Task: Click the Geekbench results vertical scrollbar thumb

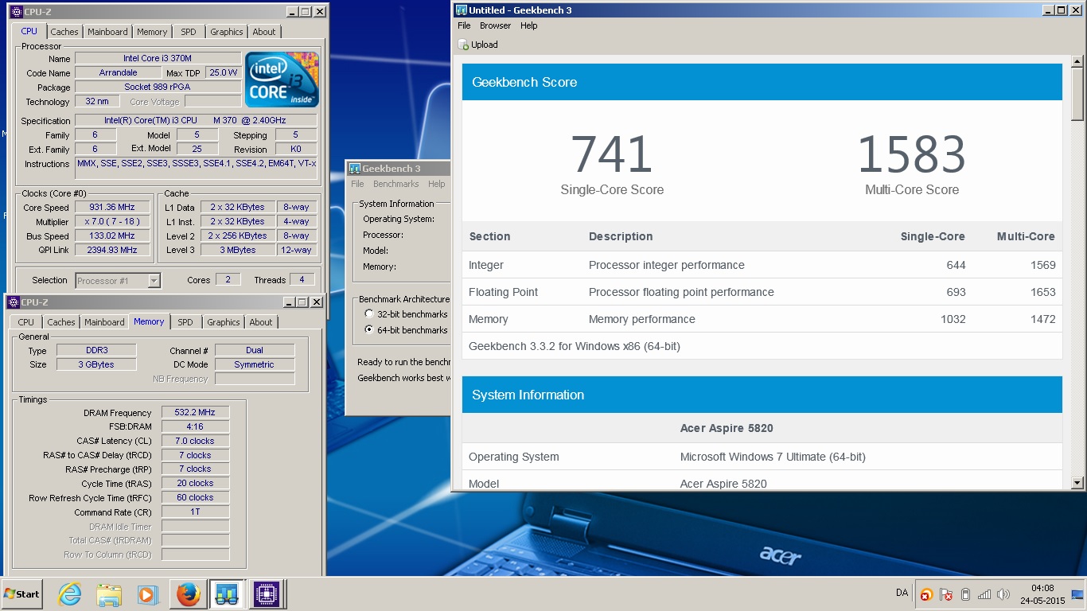Action: pos(1077,95)
